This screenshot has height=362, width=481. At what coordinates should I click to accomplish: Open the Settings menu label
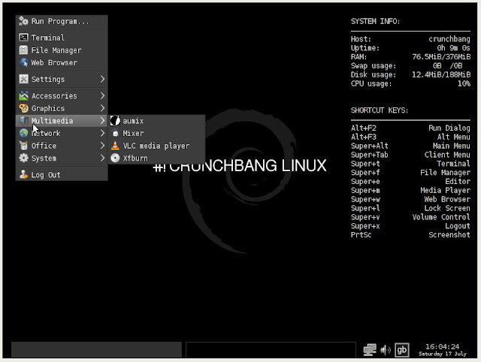(x=48, y=79)
